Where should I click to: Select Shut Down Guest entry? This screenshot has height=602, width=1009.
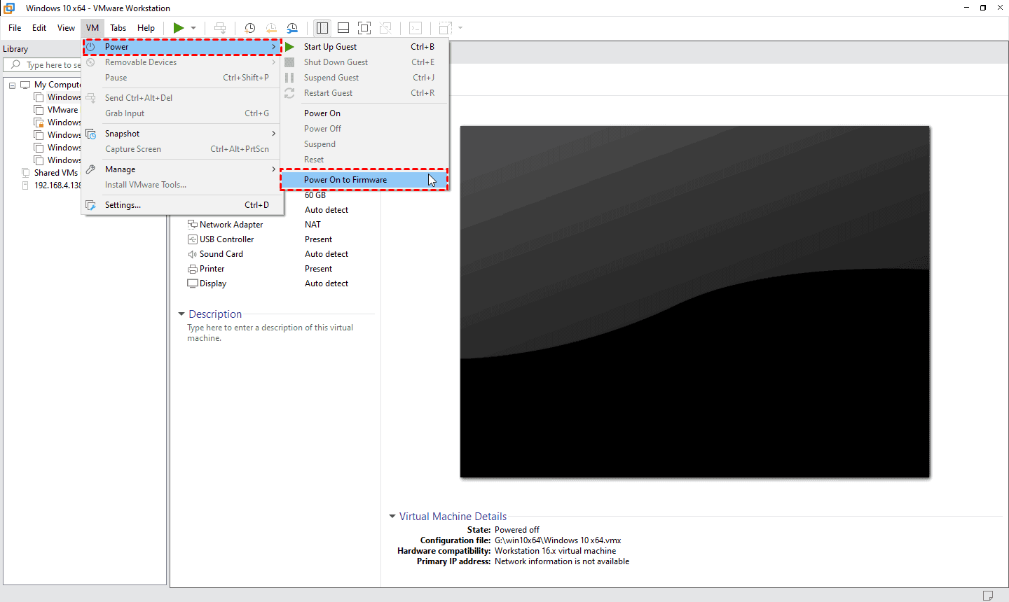click(364, 62)
